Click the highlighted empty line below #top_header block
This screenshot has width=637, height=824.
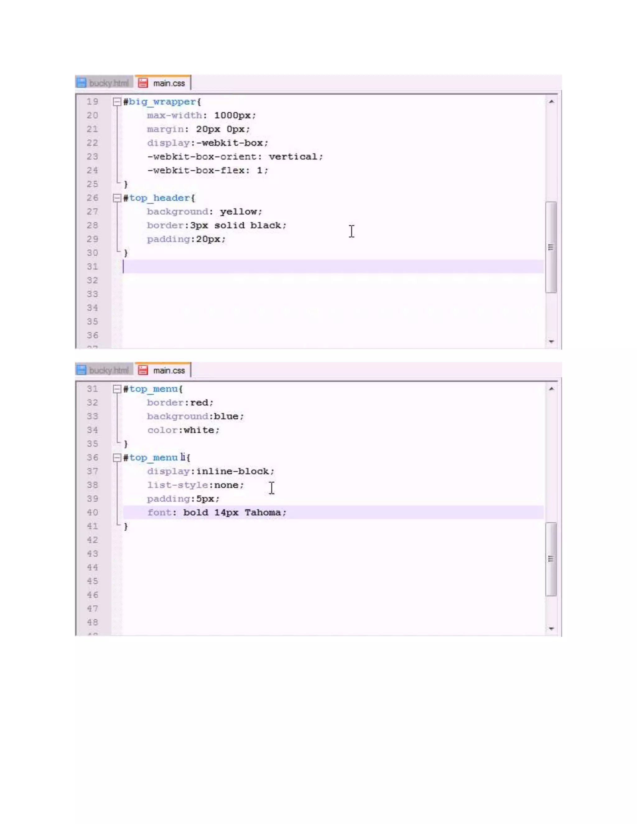coord(333,267)
